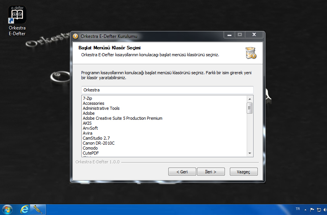
Task: Select the installer's taskbar button
Action: click(x=38, y=209)
